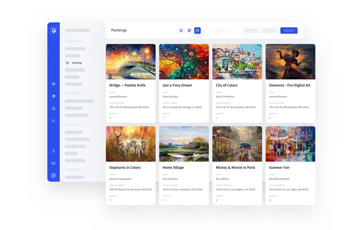Open the pie chart analytics icon

click(53, 96)
